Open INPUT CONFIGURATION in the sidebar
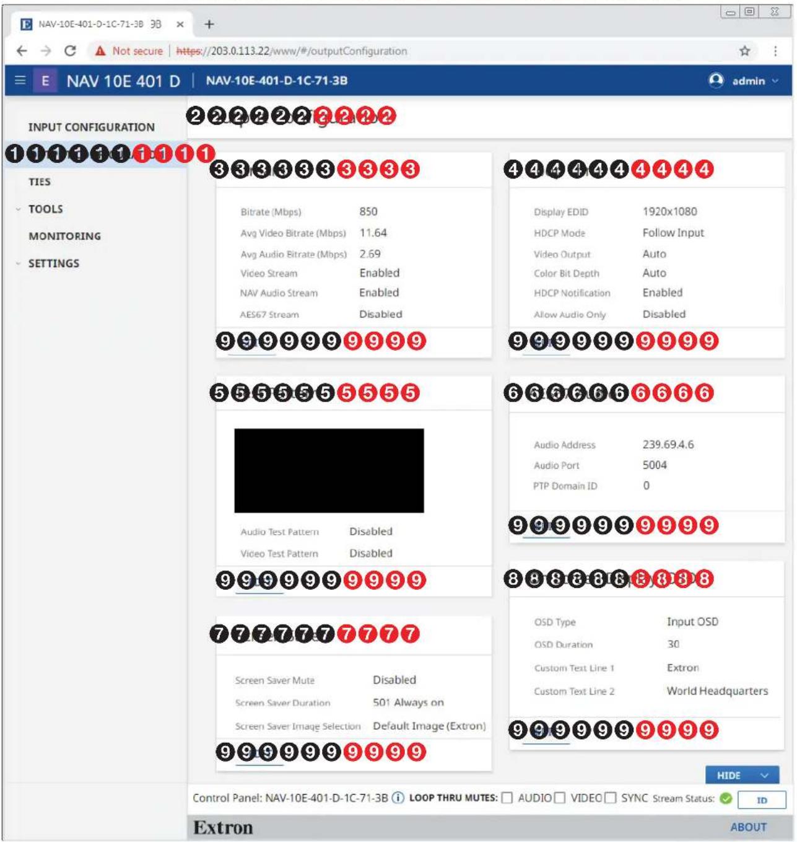 pyautogui.click(x=92, y=127)
